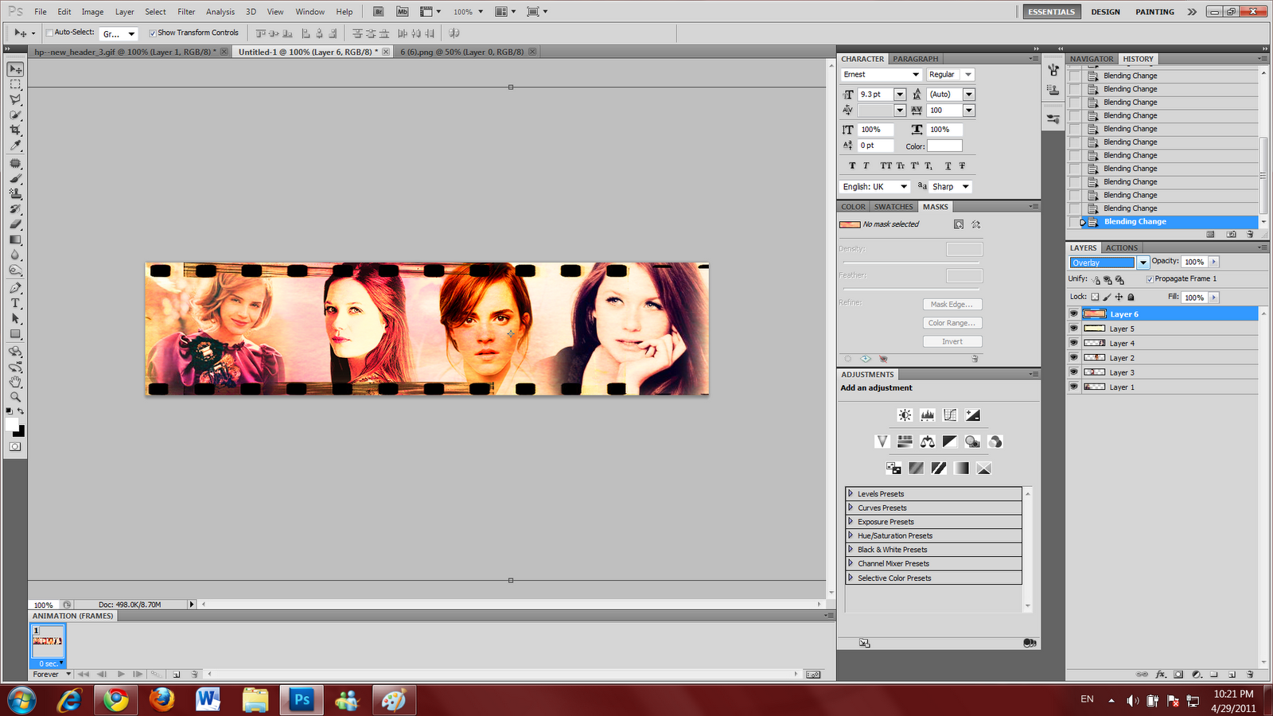This screenshot has height=716, width=1273.
Task: Click the background color swatch in toolbox
Action: (x=19, y=431)
